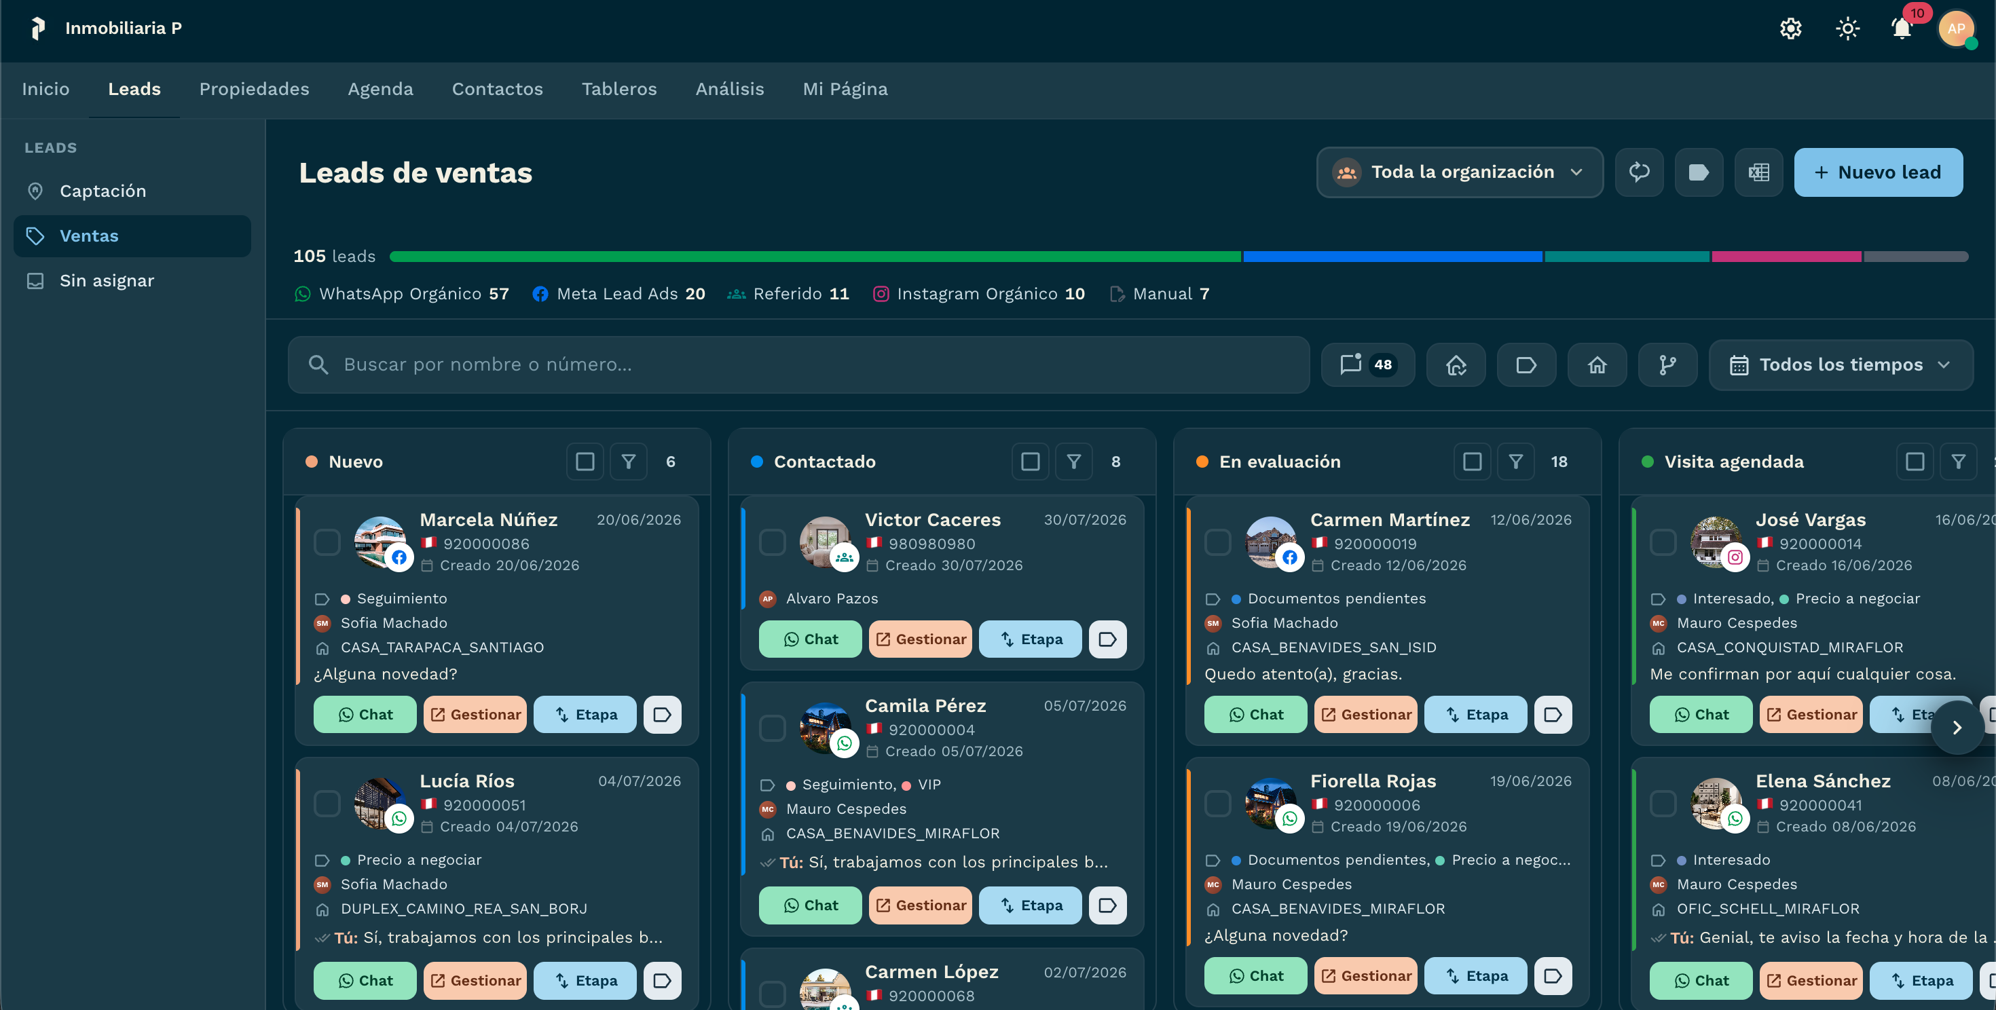Tag Fiorella Rojas lead via tag button

(1553, 976)
